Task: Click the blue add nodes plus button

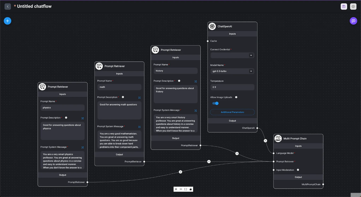Action: [7, 21]
